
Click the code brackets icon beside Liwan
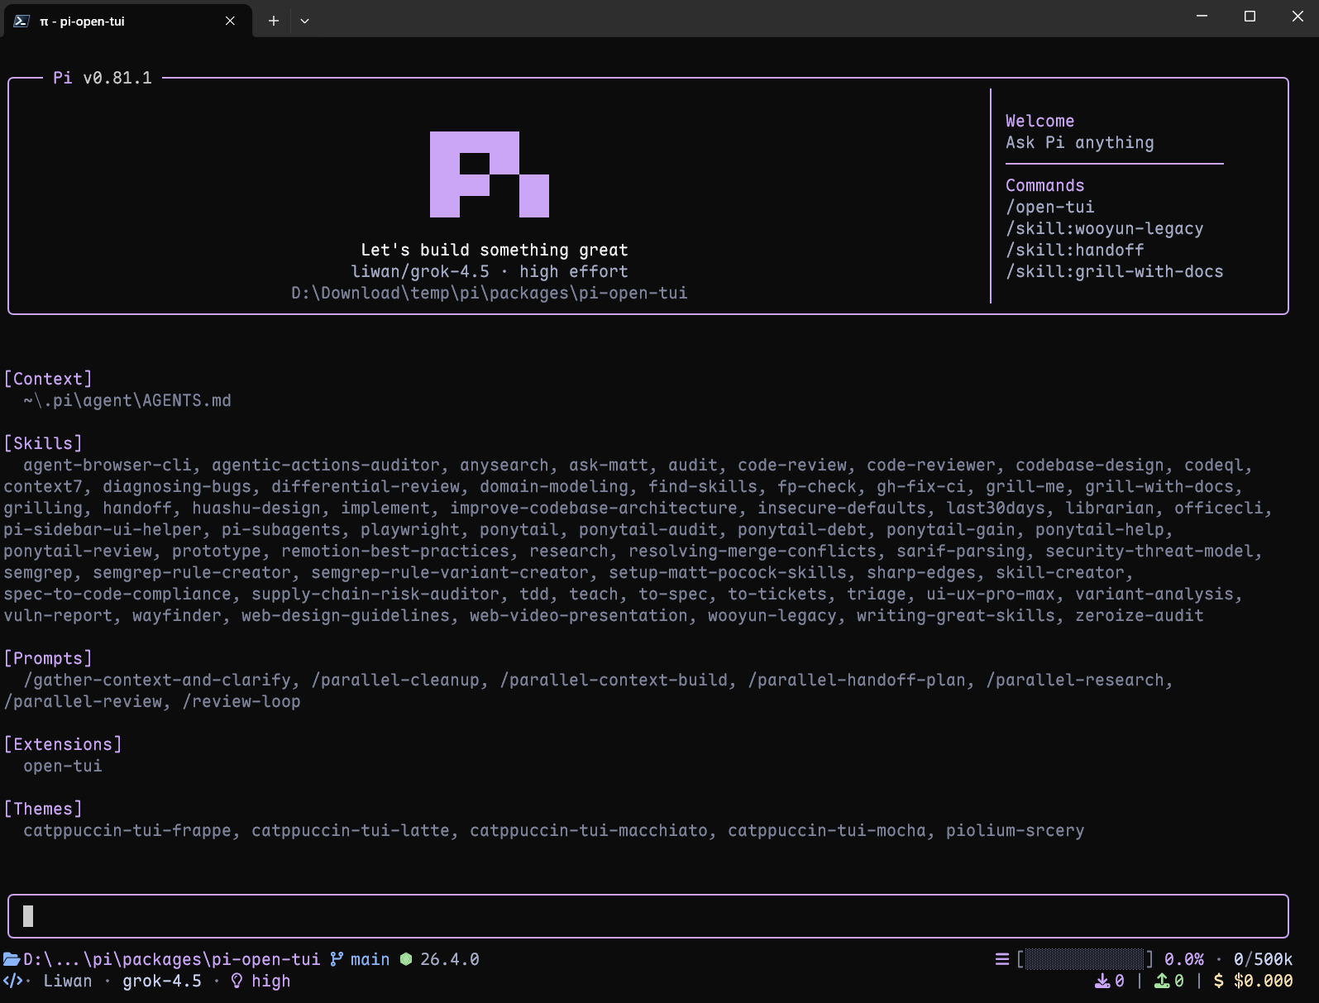coord(12,981)
